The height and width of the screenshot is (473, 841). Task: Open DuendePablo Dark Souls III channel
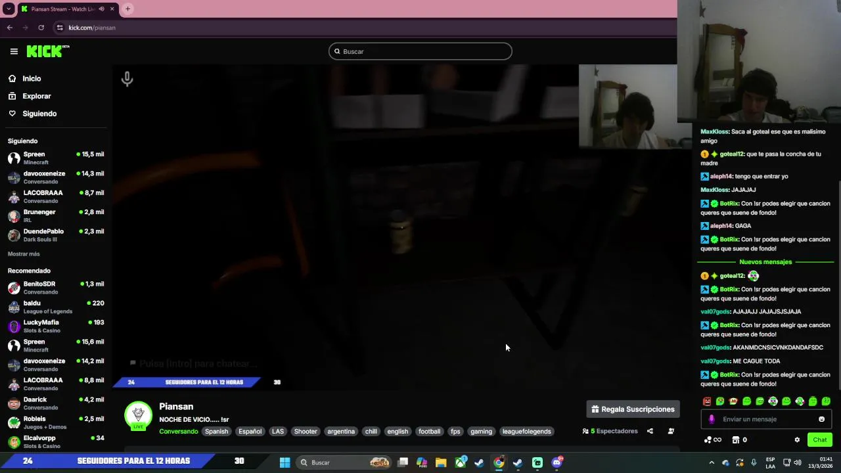click(56, 235)
